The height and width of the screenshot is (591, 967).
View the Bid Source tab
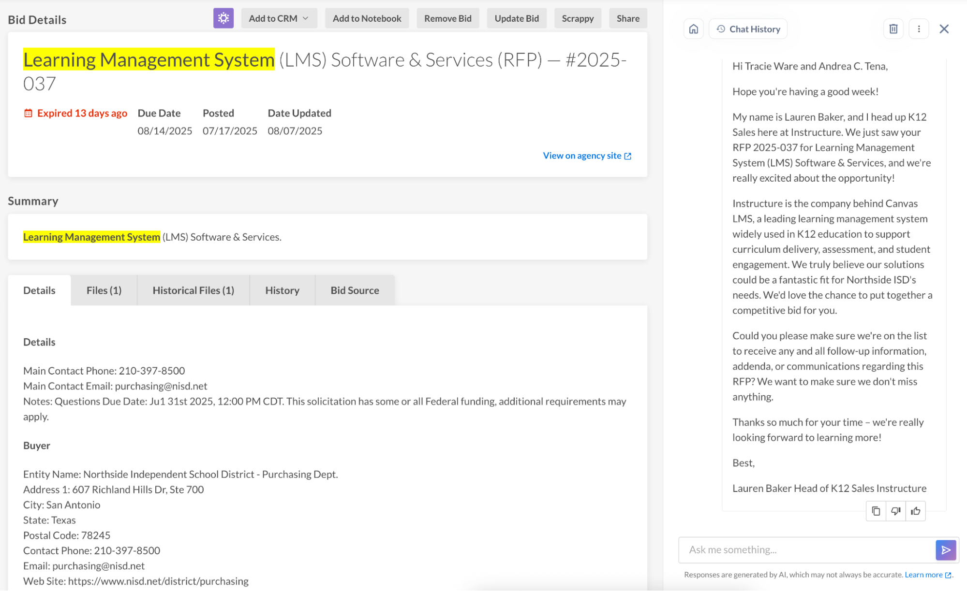coord(355,290)
